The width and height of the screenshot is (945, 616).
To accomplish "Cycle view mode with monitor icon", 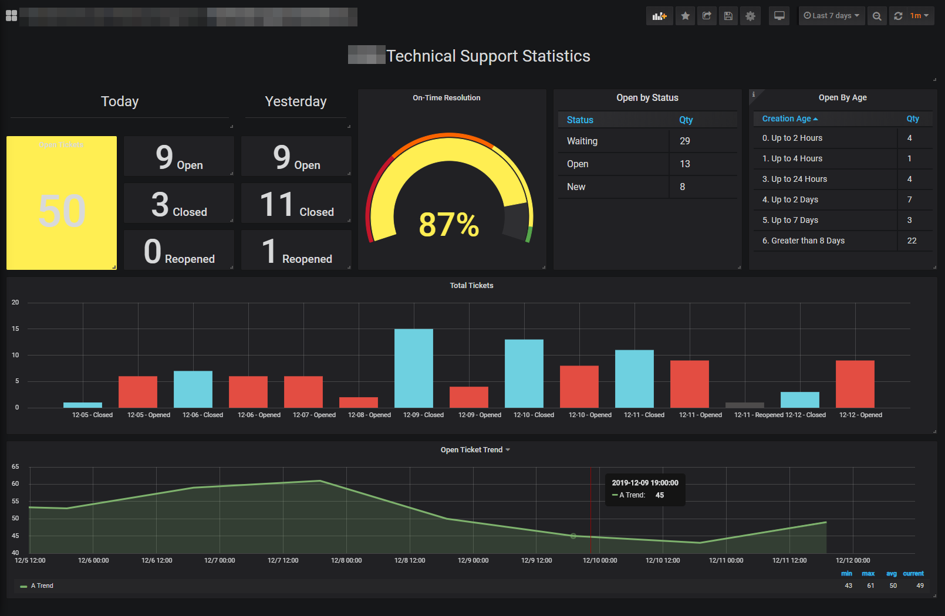I will (779, 16).
